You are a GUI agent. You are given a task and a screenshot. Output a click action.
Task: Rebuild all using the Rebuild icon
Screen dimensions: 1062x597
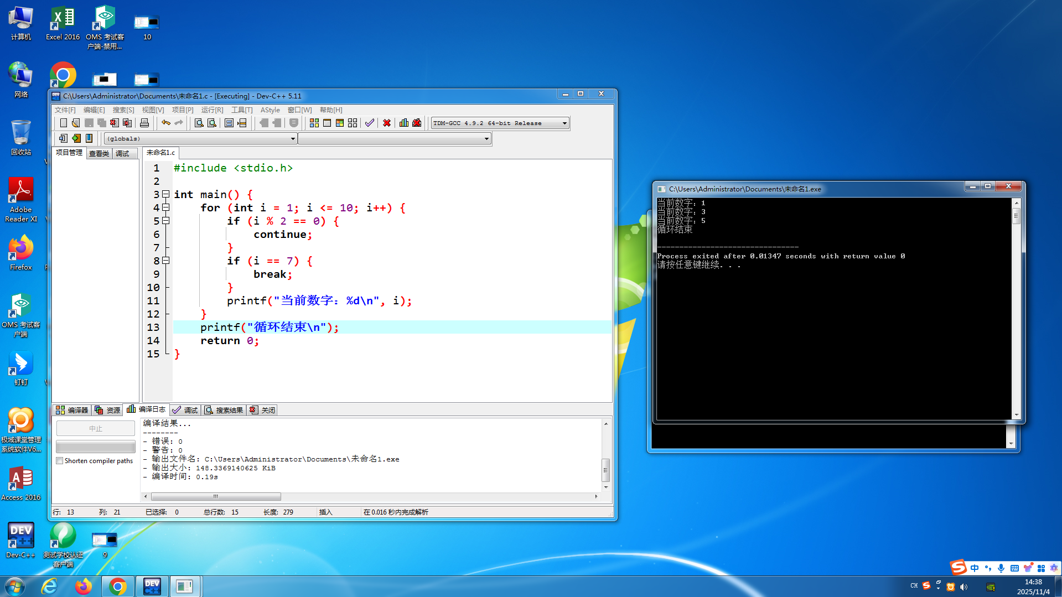coord(353,123)
